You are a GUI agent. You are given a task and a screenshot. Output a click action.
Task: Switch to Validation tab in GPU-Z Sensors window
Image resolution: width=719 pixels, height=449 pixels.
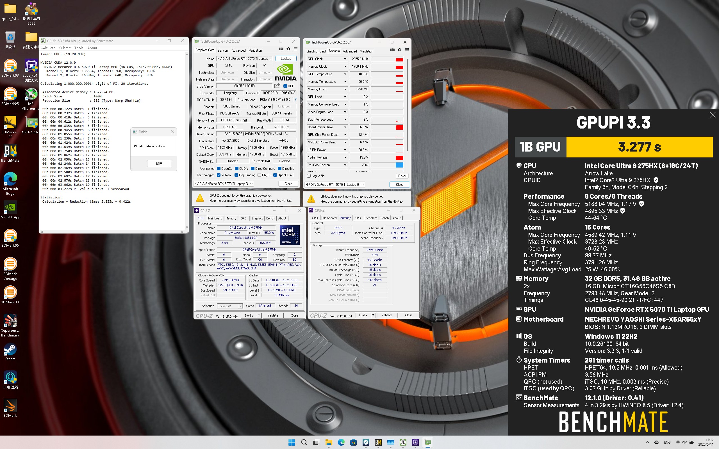pos(366,51)
